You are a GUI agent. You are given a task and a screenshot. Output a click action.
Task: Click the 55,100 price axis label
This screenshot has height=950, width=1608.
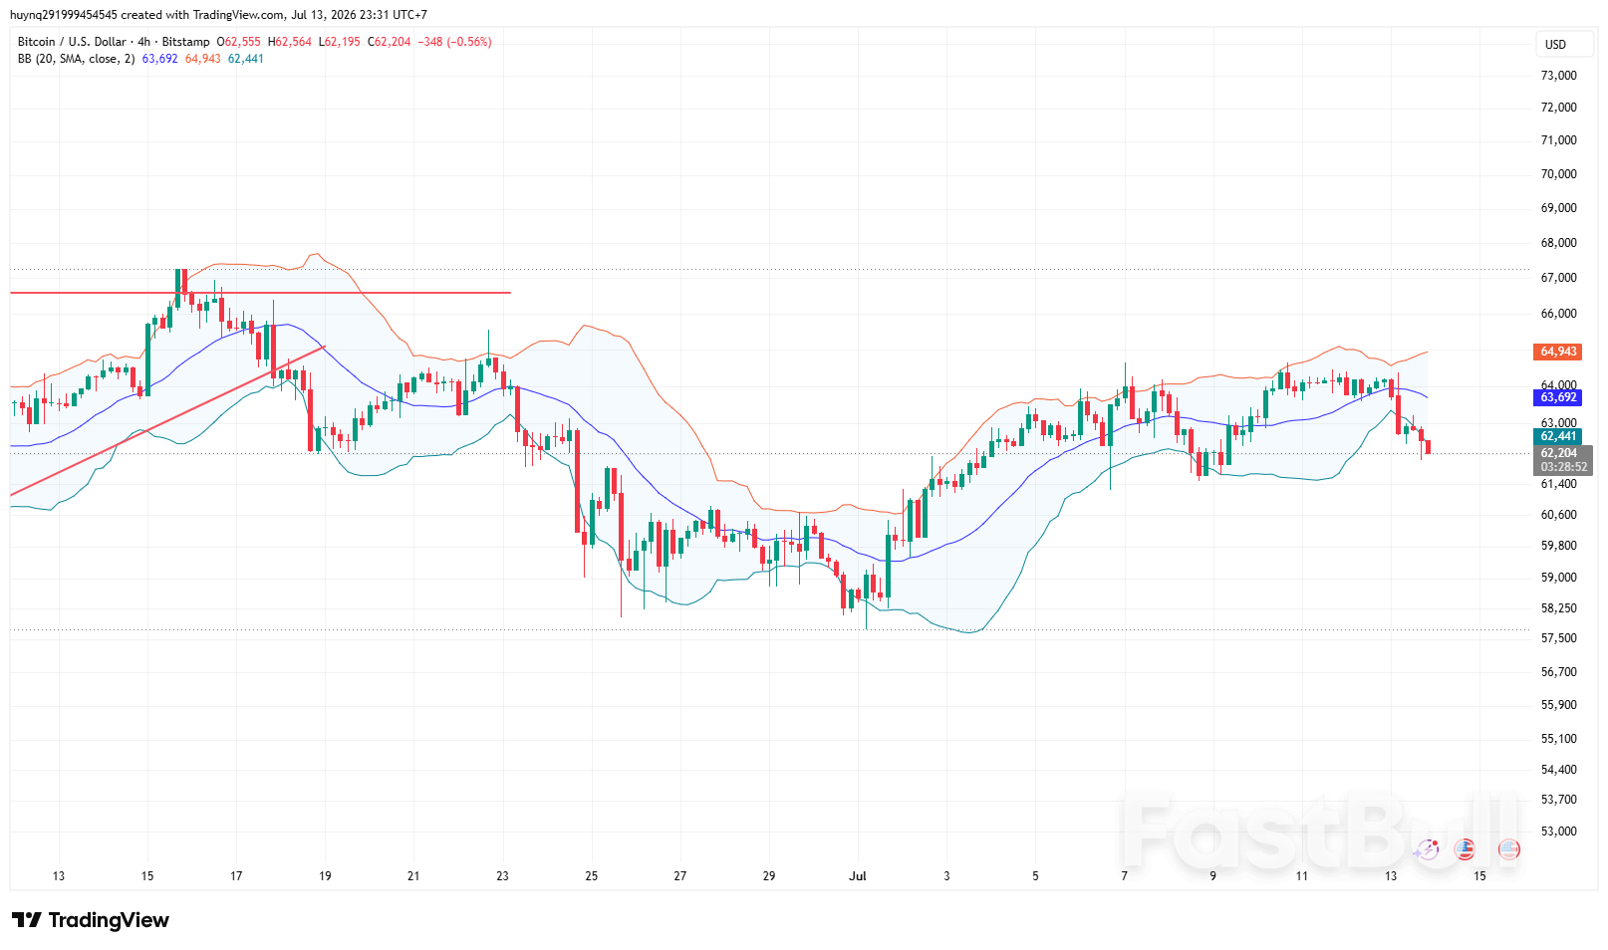[1558, 739]
